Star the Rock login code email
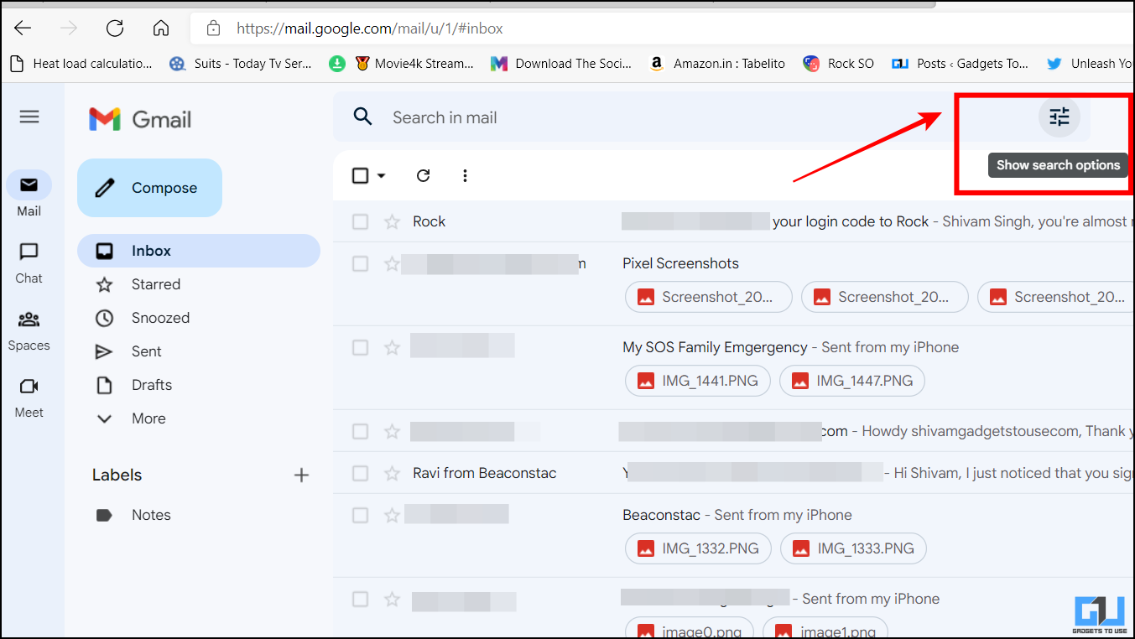Screen dimensions: 1135x639 [392, 221]
